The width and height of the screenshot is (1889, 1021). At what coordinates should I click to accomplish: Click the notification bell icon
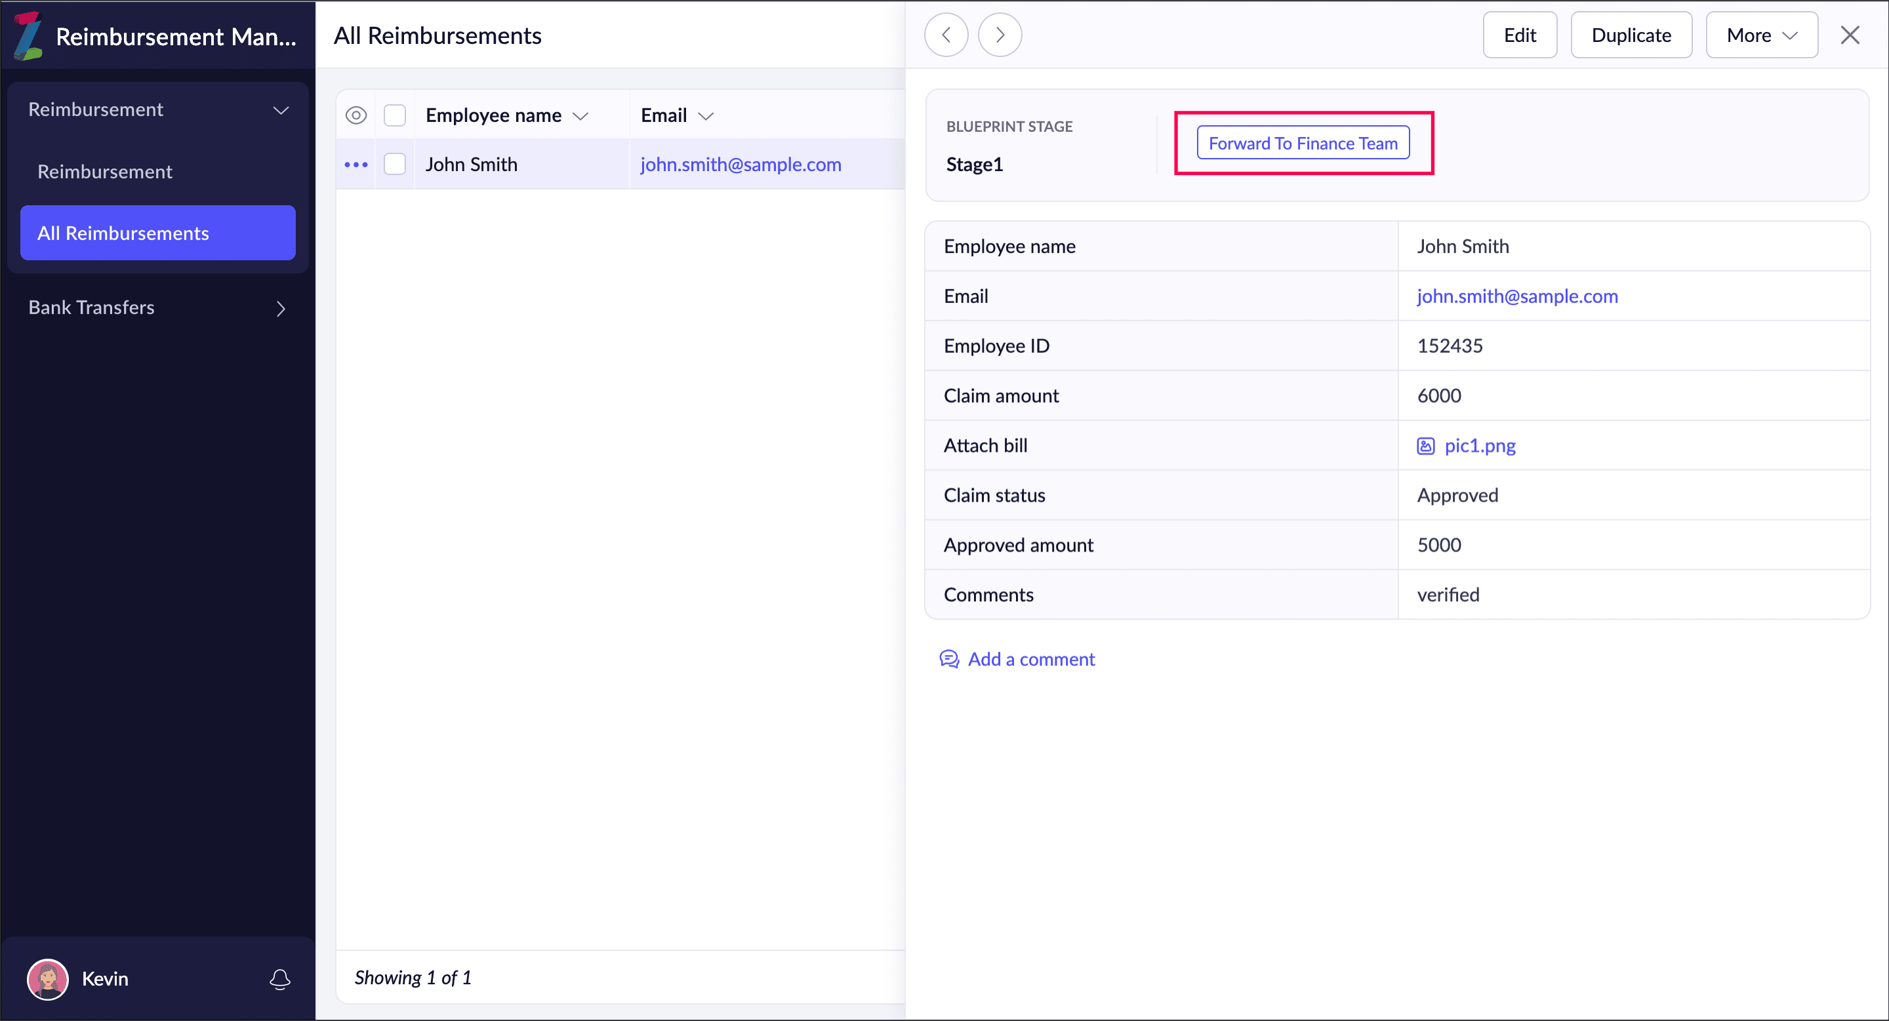(x=280, y=978)
